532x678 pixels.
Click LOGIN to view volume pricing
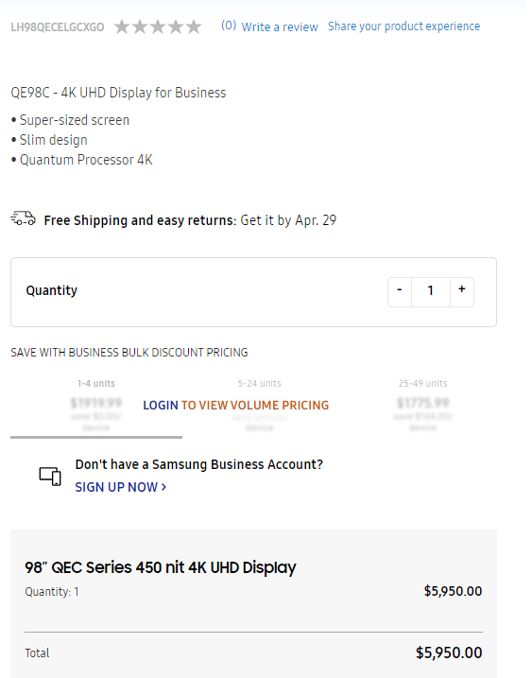[x=161, y=405]
